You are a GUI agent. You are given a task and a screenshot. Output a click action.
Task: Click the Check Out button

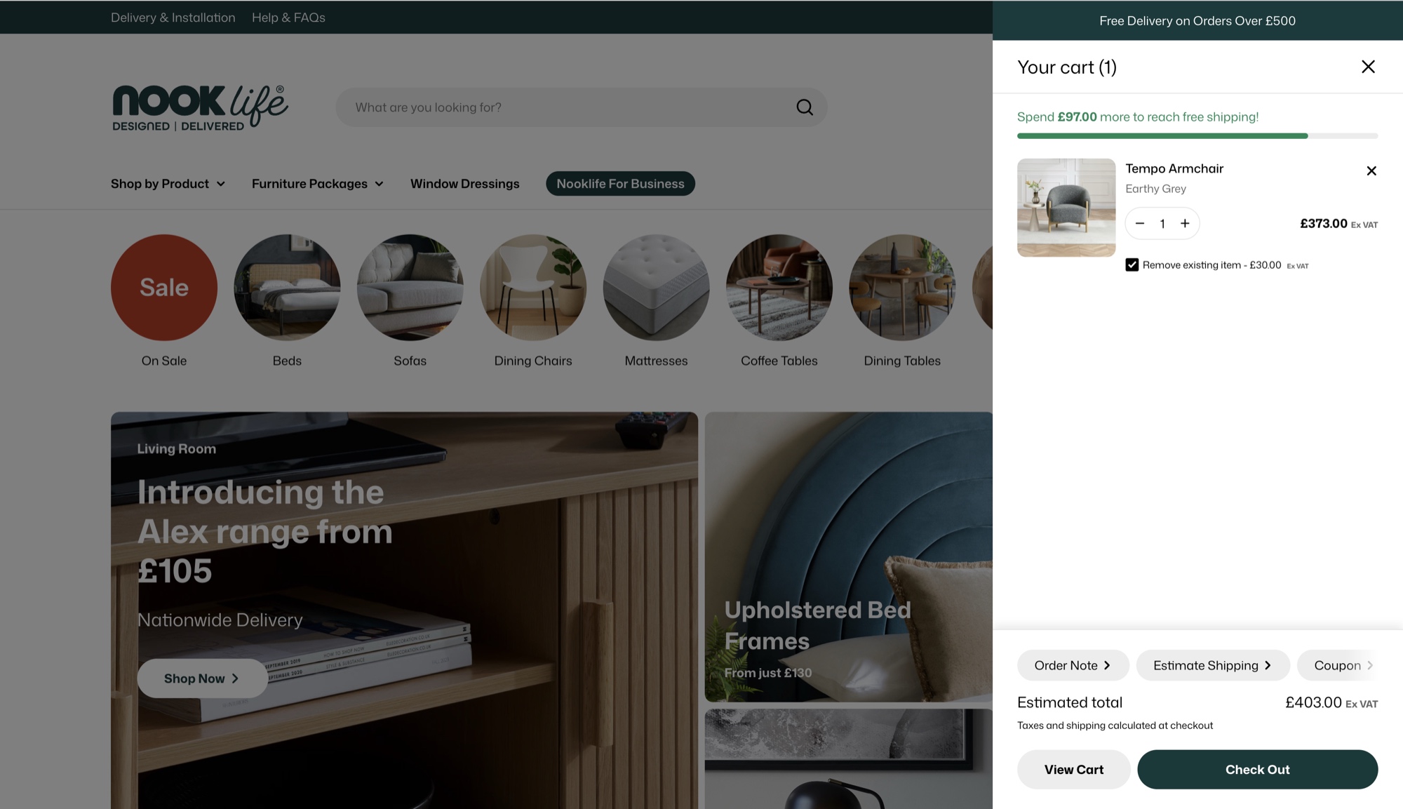click(x=1256, y=769)
